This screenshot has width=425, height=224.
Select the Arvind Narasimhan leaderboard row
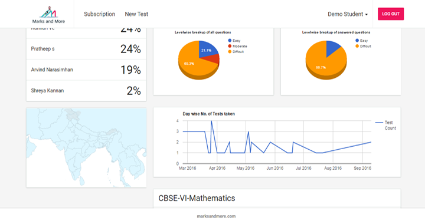pos(86,70)
